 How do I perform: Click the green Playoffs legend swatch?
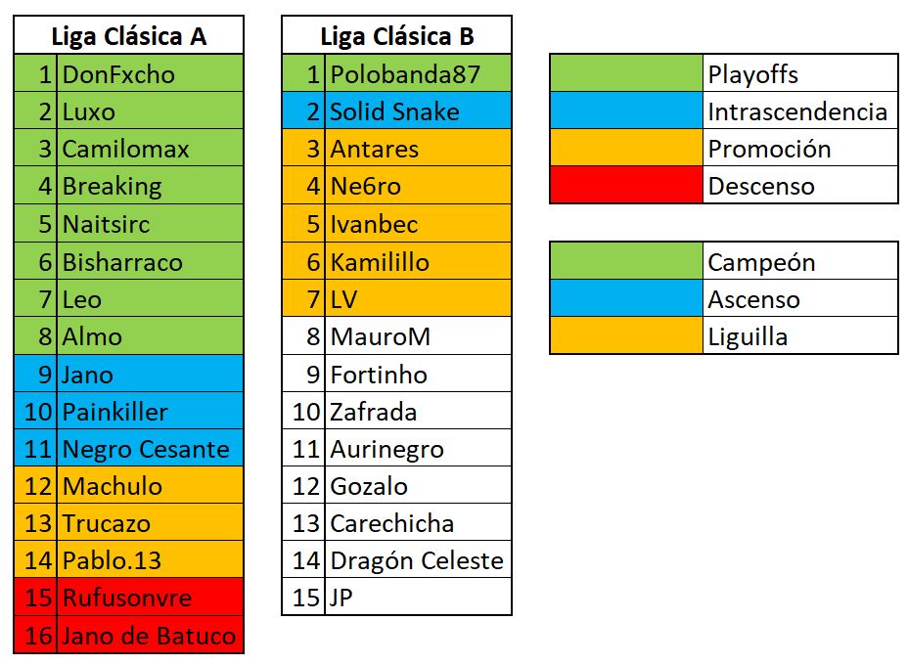626,73
